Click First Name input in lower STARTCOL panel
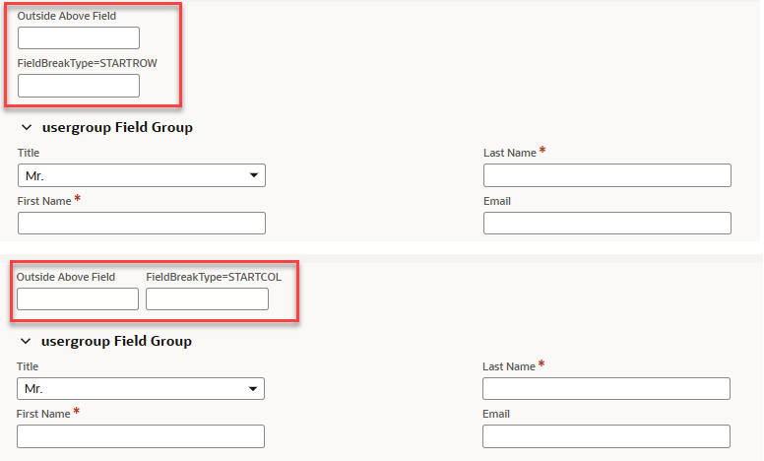 141,436
